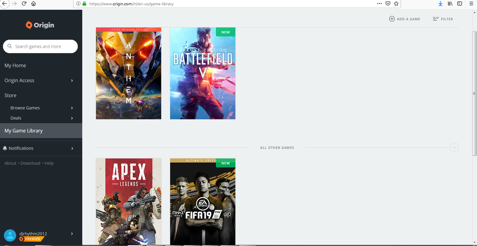Screen dimensions: 477x246
Task: Open Browse Games
Action: coord(25,108)
